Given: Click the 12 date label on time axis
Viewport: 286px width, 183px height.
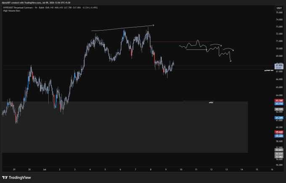Looking at the screenshot, I should click(211, 170).
